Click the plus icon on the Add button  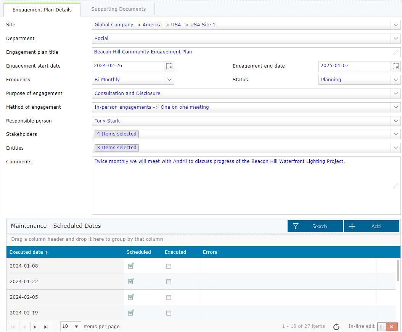click(352, 226)
